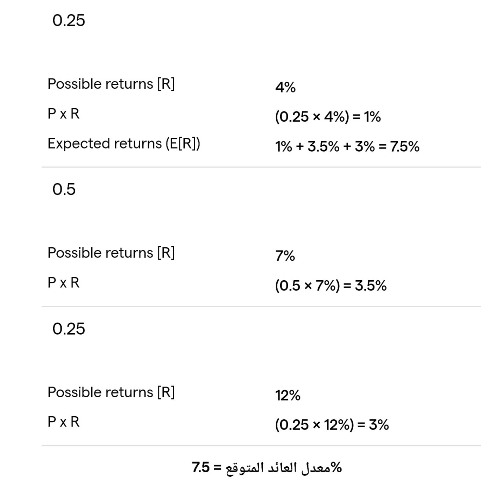This screenshot has width=481, height=487.
Task: Click the Arabic expected return rate summary line
Action: (267, 467)
